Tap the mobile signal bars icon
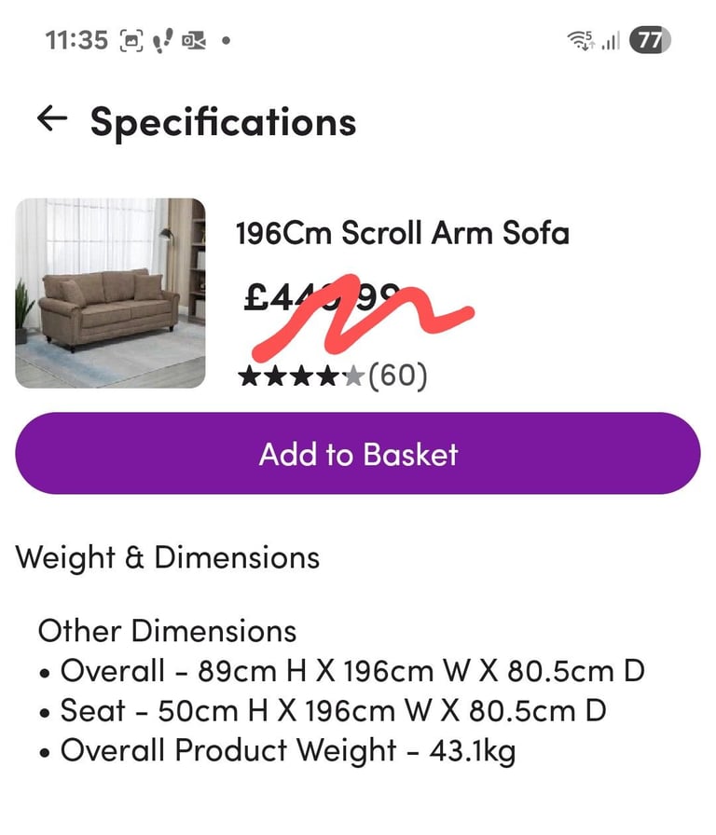The height and width of the screenshot is (835, 716). (611, 41)
